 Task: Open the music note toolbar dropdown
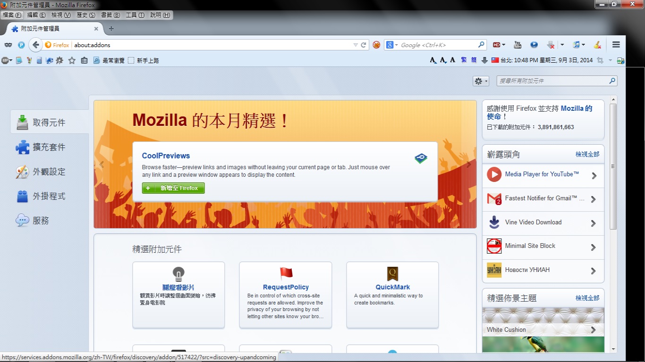579,45
